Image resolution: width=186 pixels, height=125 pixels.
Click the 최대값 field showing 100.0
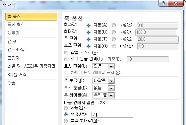click(156, 32)
